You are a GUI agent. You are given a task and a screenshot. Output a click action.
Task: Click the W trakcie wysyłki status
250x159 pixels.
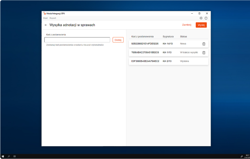189,52
